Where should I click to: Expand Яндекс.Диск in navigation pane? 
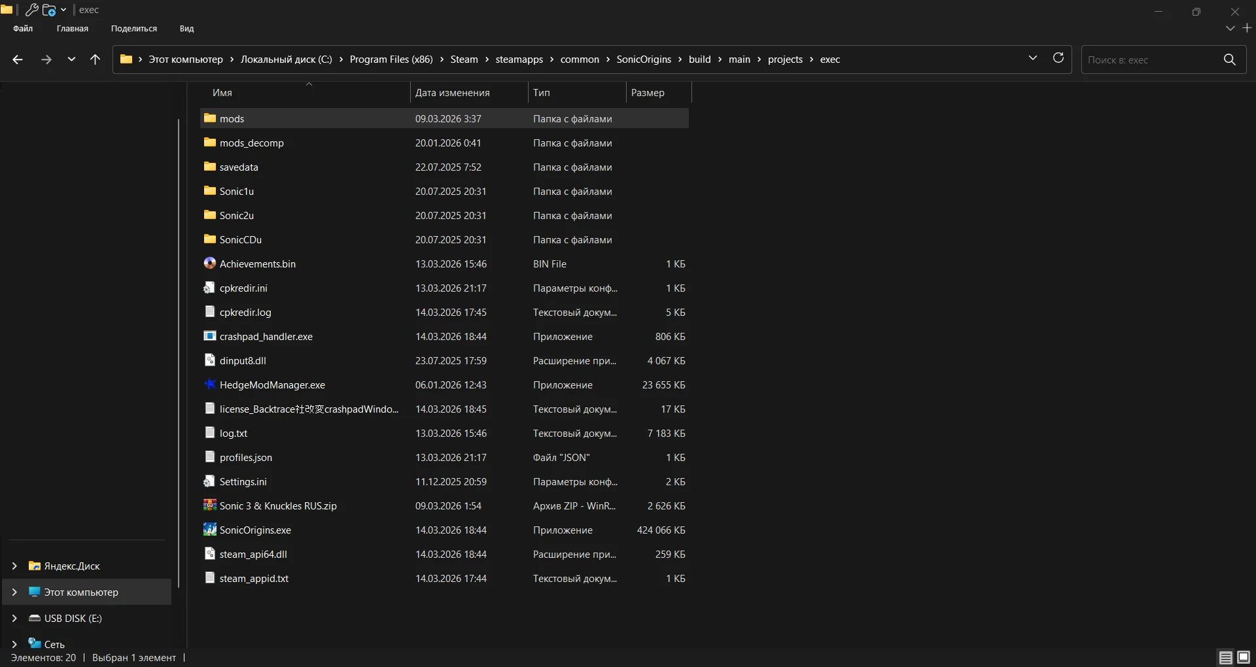(14, 566)
